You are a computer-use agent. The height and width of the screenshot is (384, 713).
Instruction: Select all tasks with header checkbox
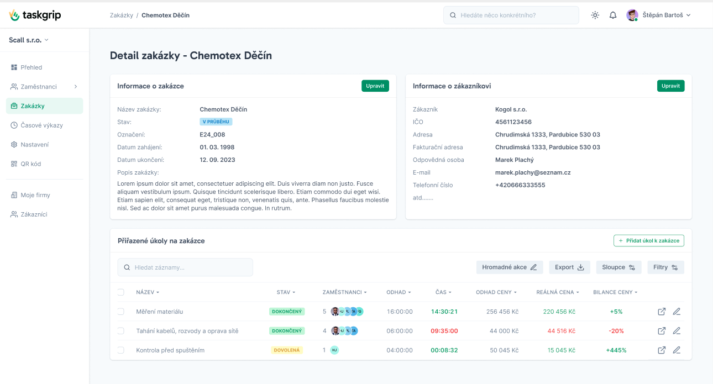point(121,292)
